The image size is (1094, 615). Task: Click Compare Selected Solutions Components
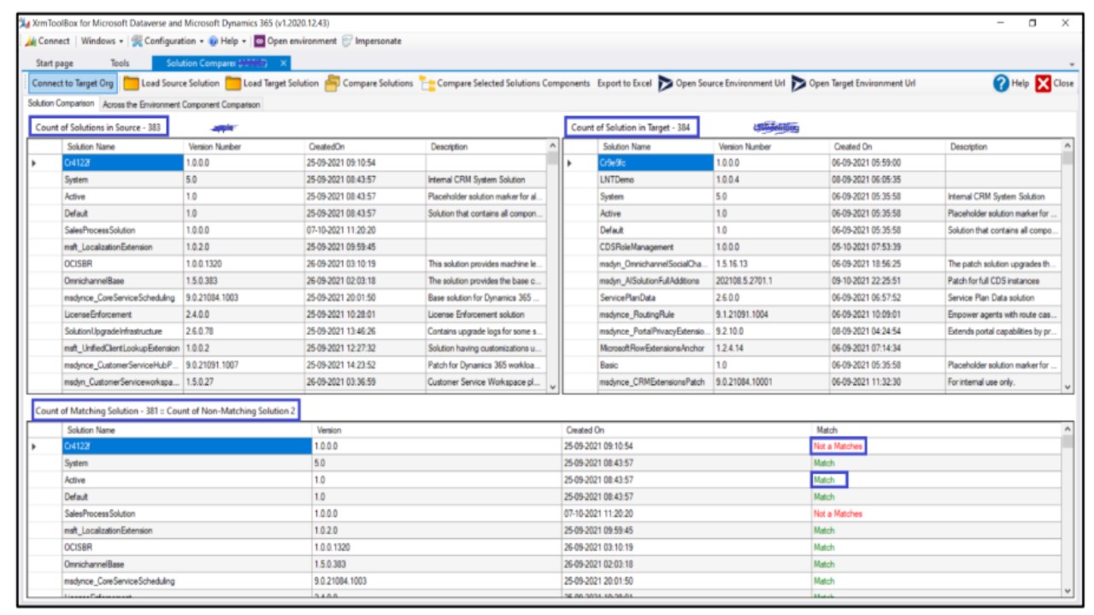(x=504, y=84)
